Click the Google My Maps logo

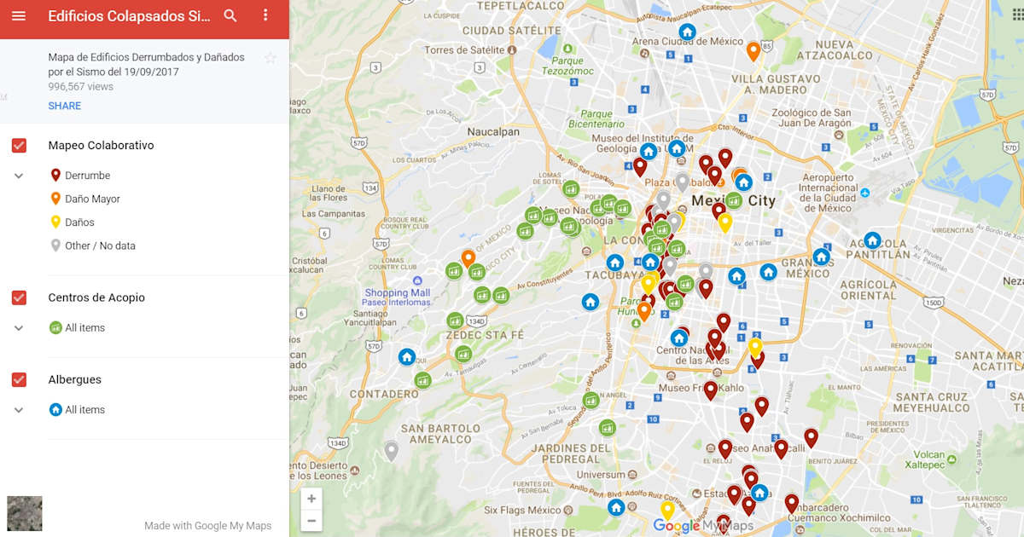pyautogui.click(x=703, y=526)
